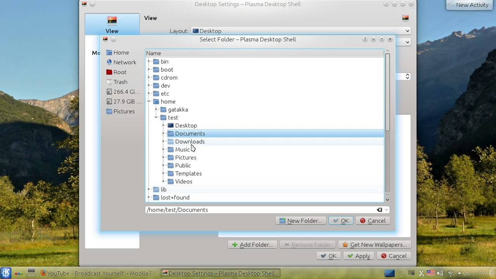Screen dimensions: 496x279
Task: Open the Select Folder help button
Action: [x=365, y=39]
